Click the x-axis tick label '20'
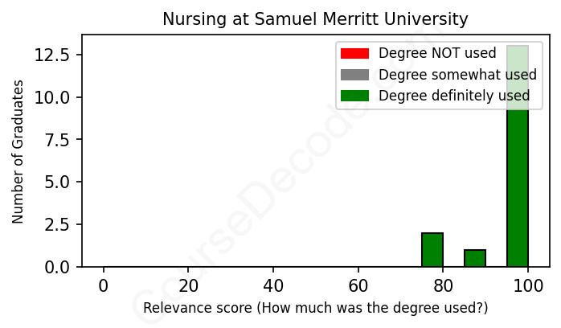 (188, 286)
